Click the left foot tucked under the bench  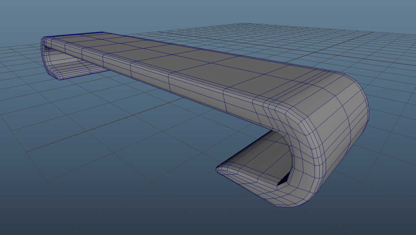click(x=73, y=69)
